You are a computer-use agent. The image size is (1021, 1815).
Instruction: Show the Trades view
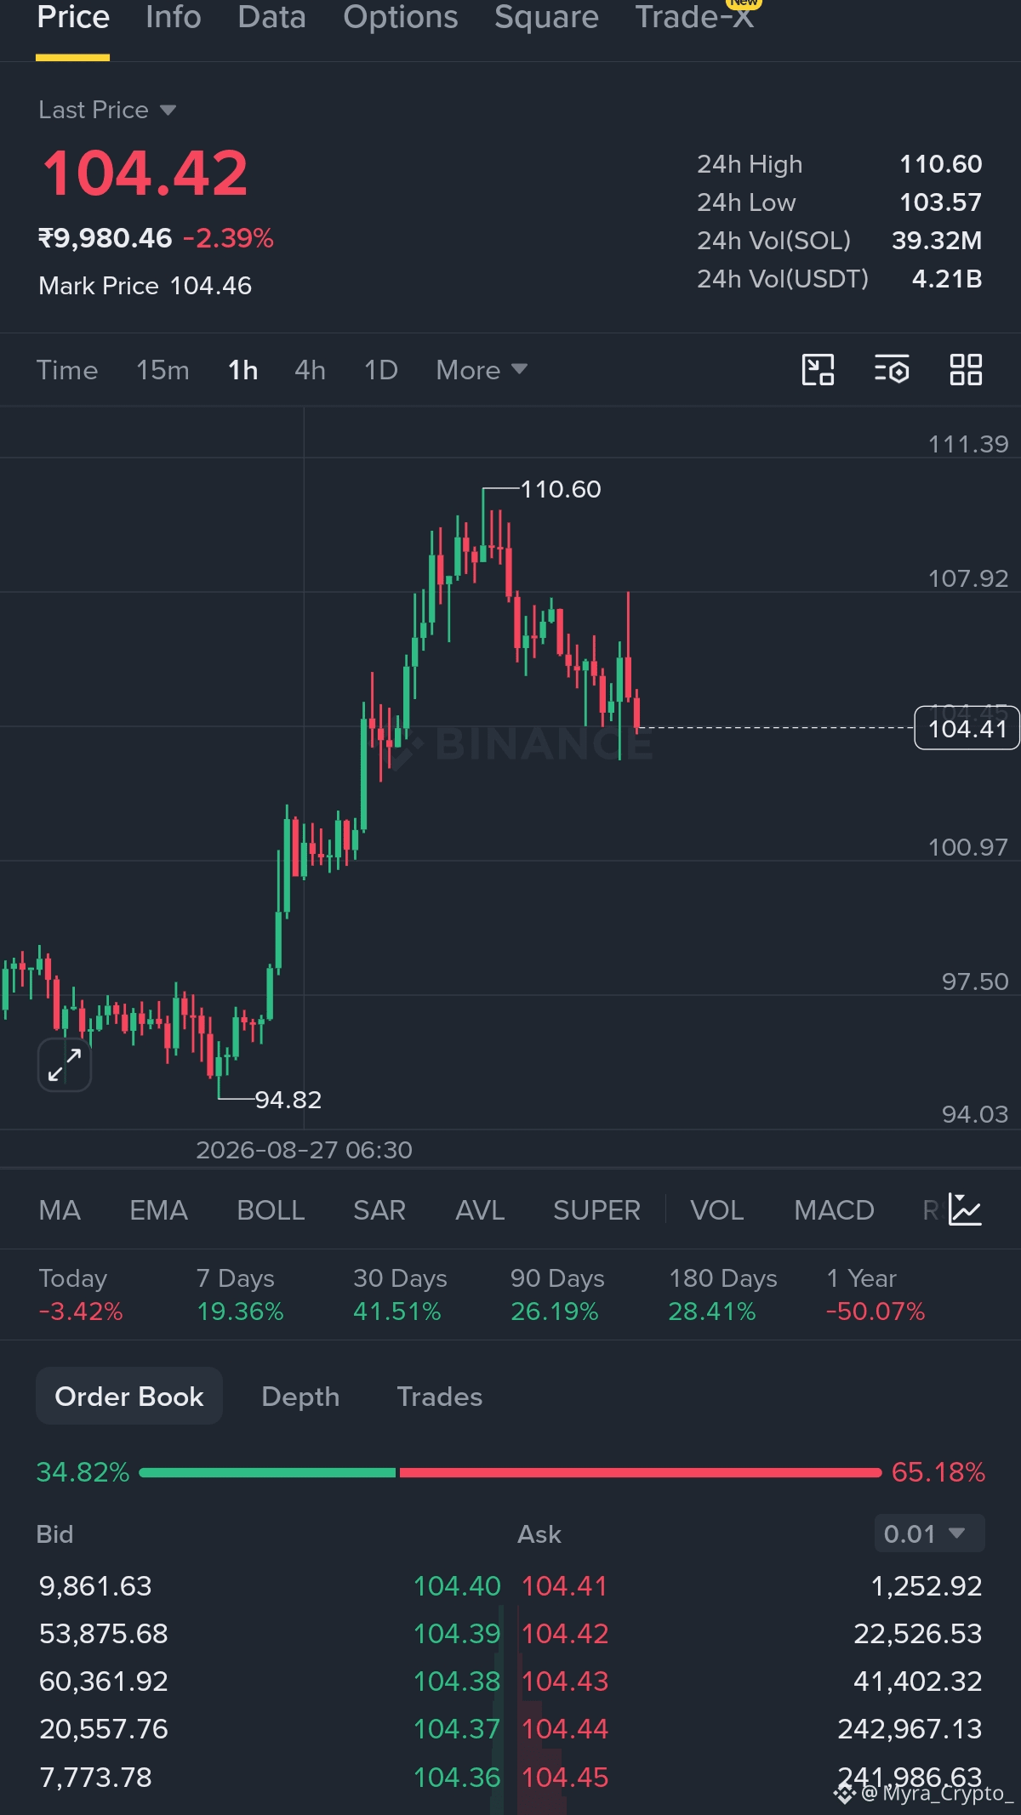[440, 1396]
